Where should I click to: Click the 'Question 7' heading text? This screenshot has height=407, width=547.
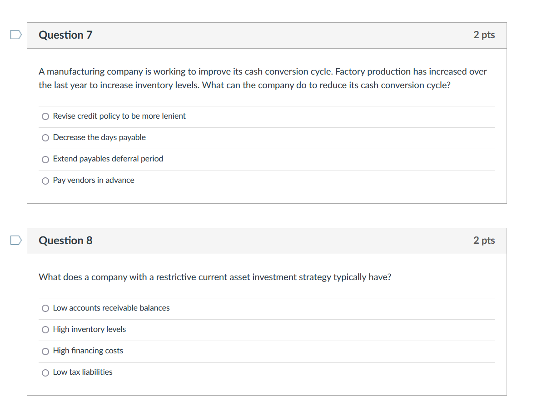(65, 35)
